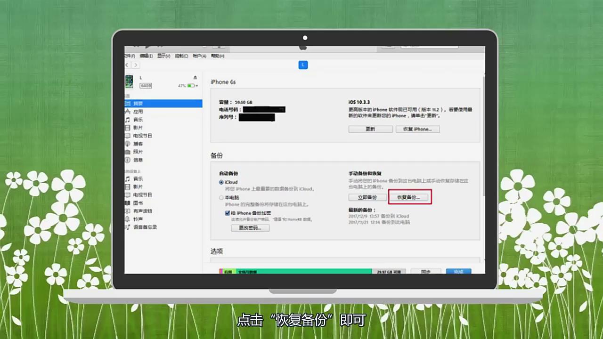Click the Back Up Now button

point(367,197)
